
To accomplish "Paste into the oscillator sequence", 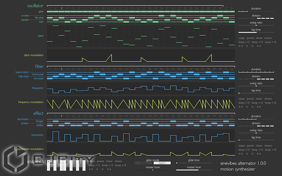I will (x=250, y=38).
